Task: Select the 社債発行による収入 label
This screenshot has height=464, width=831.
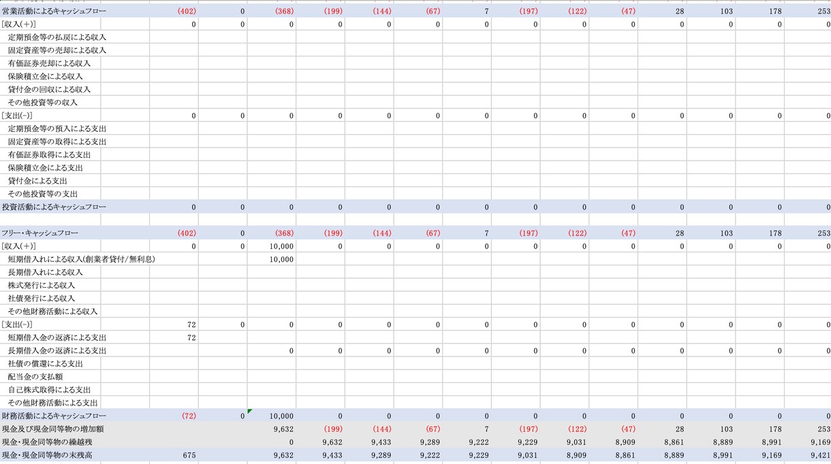Action: coord(42,298)
